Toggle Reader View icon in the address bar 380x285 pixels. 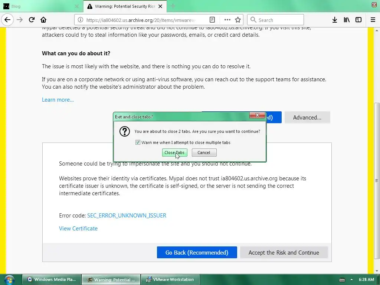[212, 20]
